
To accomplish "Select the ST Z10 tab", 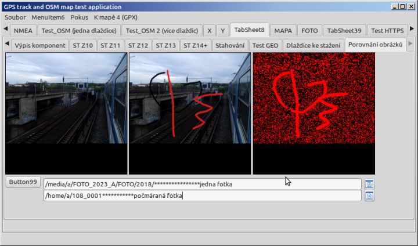I will click(82, 45).
